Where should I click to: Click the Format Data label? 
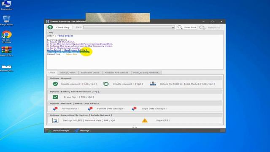click(70, 109)
